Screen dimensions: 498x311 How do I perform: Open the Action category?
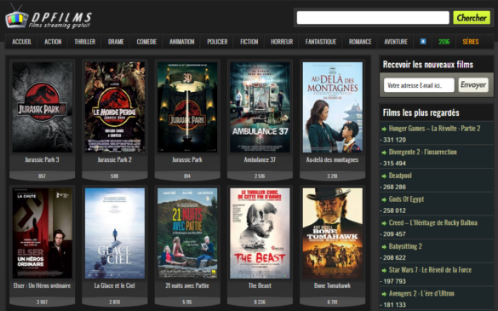coord(53,42)
